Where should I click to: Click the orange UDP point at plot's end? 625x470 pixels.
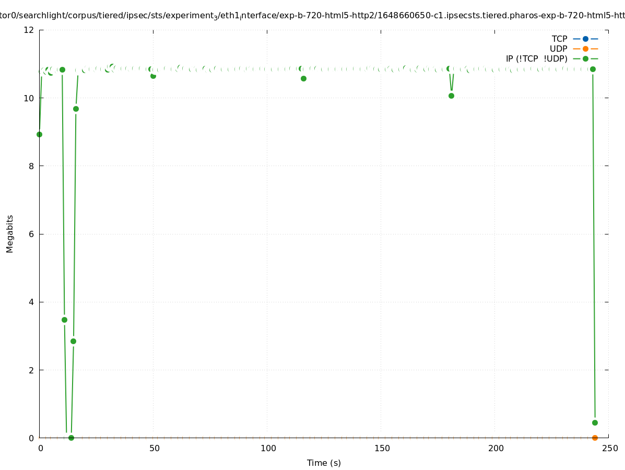[x=595, y=438]
